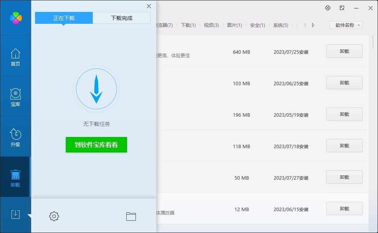Viewport: 378px width, 233px height.
Task: Click the feedback icon in title bar
Action: pyautogui.click(x=341, y=8)
